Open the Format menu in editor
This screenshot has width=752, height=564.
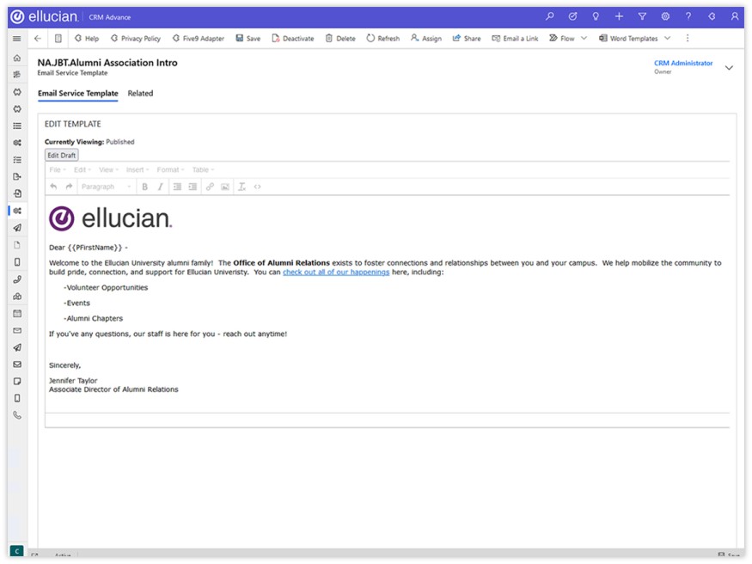coord(170,169)
